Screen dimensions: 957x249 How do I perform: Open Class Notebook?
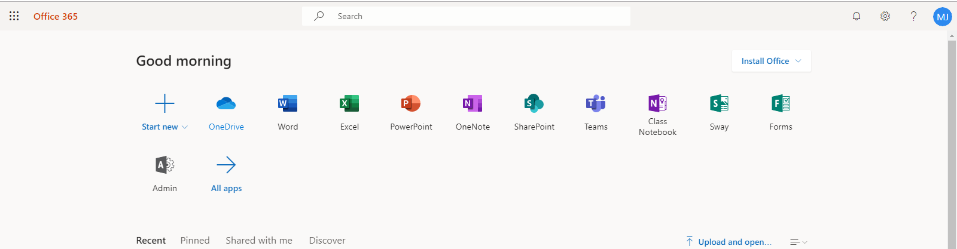(657, 115)
